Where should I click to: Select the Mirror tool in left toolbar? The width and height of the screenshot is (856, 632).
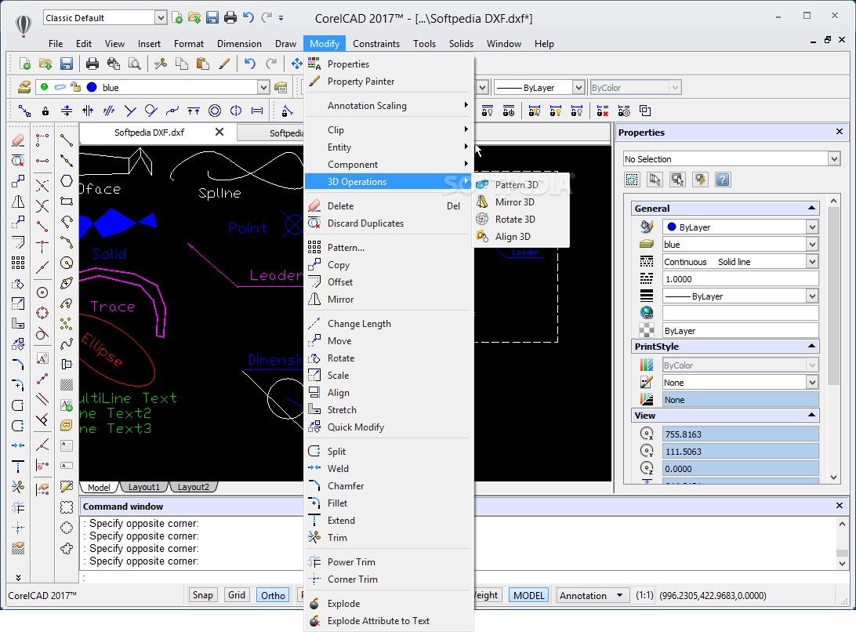(18, 202)
